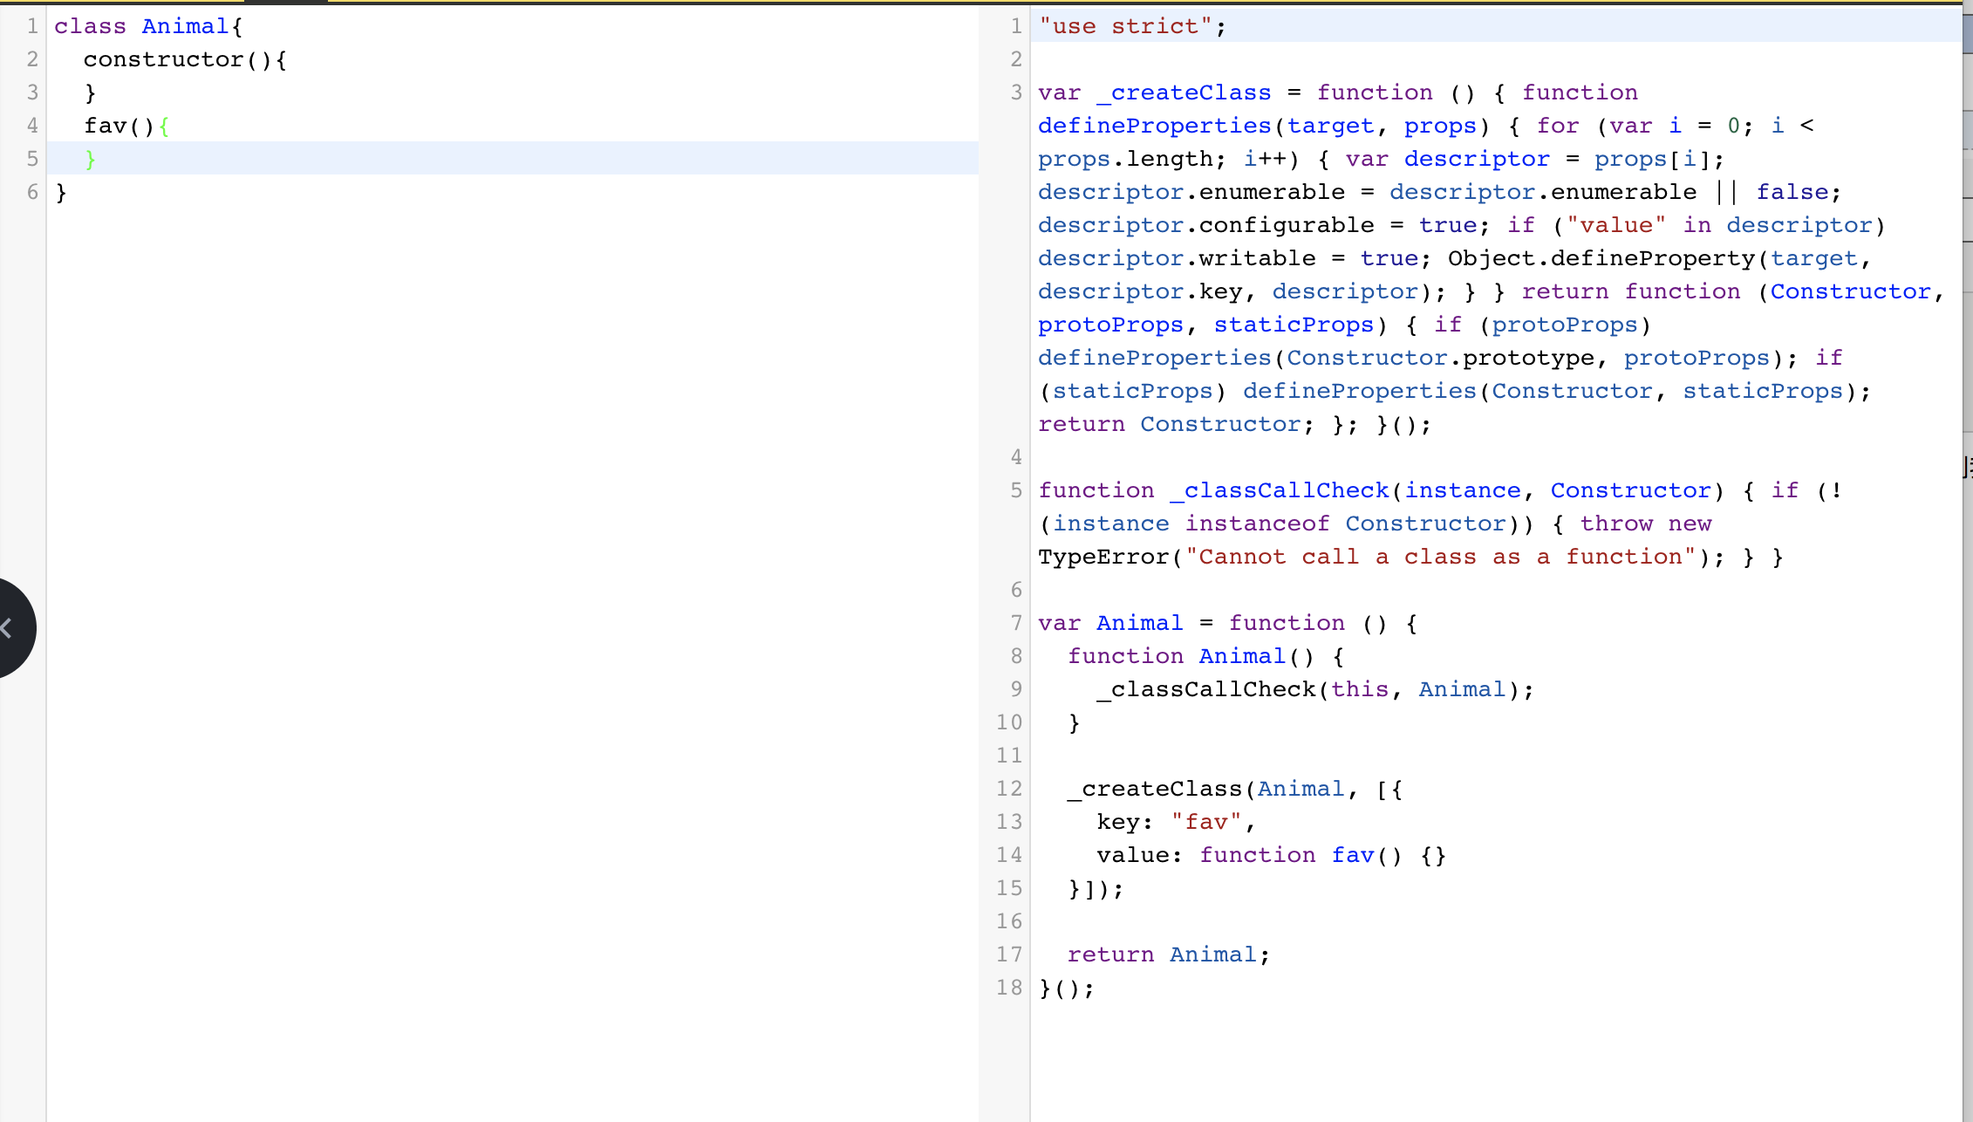This screenshot has height=1122, width=1973.
Task: Click the "descriptor.configurable = true;" text
Action: (x=1264, y=225)
